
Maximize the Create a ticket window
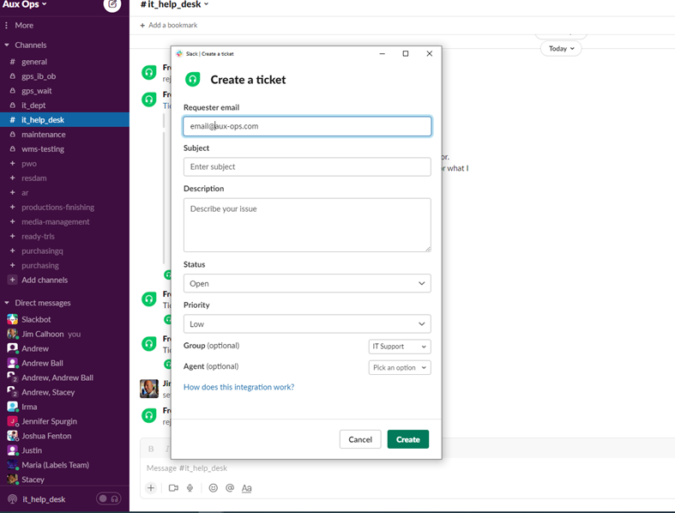[x=406, y=53]
